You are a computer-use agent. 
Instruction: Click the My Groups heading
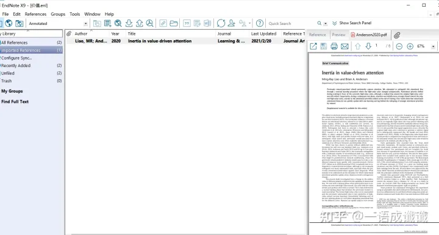tap(12, 91)
